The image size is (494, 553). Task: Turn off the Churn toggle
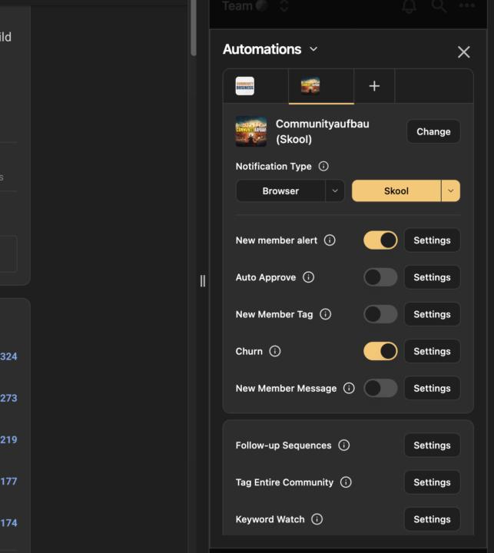380,351
